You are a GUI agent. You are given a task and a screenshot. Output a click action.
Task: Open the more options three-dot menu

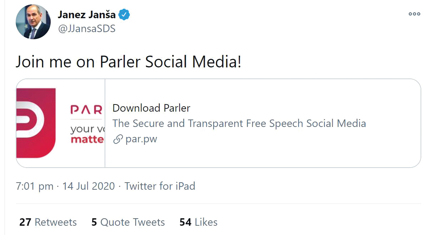(414, 14)
